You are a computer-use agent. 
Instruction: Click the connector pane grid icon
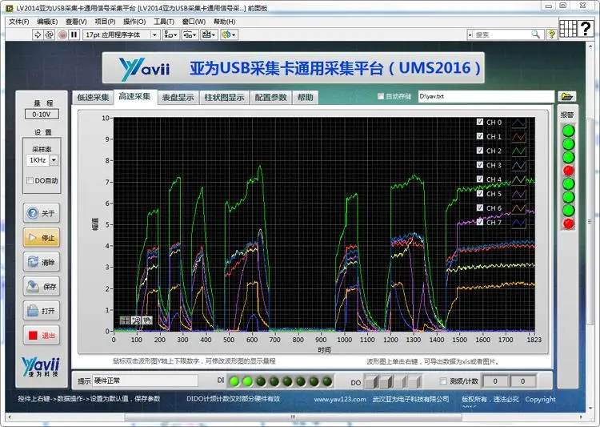tap(568, 28)
